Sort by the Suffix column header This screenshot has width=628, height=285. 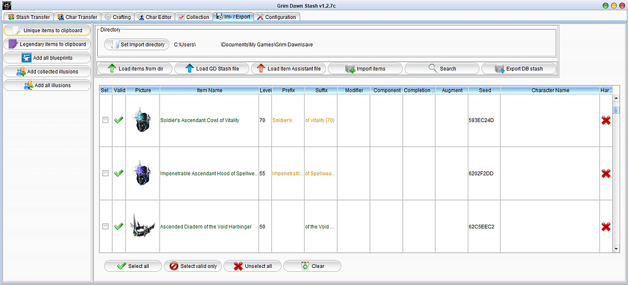(321, 91)
